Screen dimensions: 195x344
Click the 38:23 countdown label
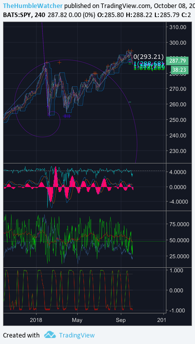coord(179,70)
